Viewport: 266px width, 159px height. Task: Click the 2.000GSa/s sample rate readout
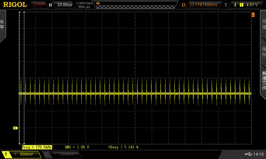click(84, 3)
